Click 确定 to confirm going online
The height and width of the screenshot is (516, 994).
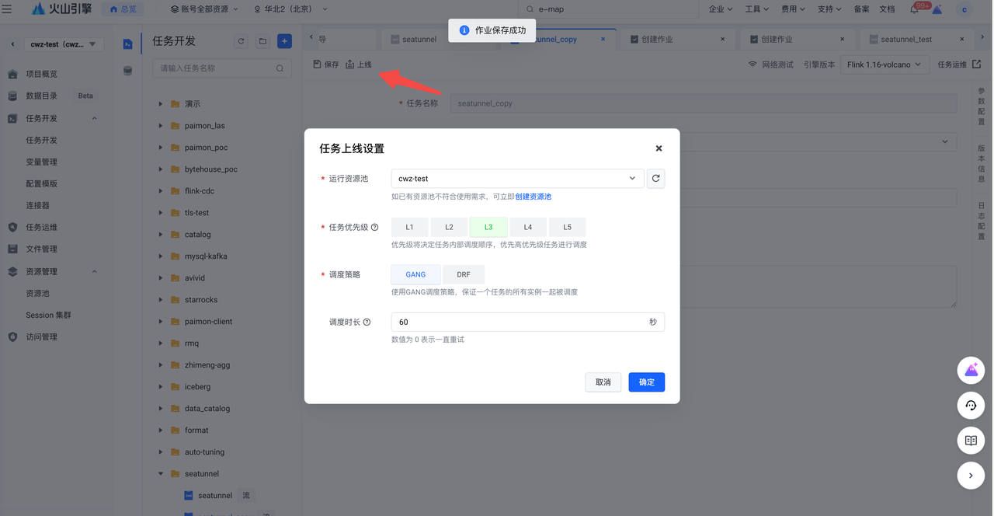(647, 382)
